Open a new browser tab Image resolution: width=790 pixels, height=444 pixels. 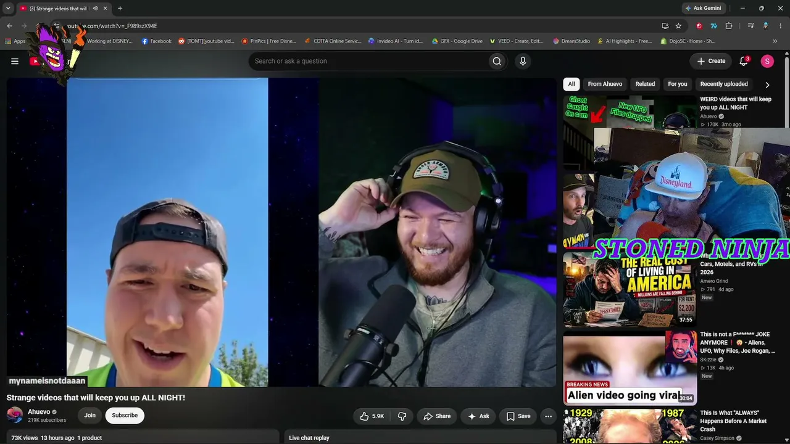120,8
